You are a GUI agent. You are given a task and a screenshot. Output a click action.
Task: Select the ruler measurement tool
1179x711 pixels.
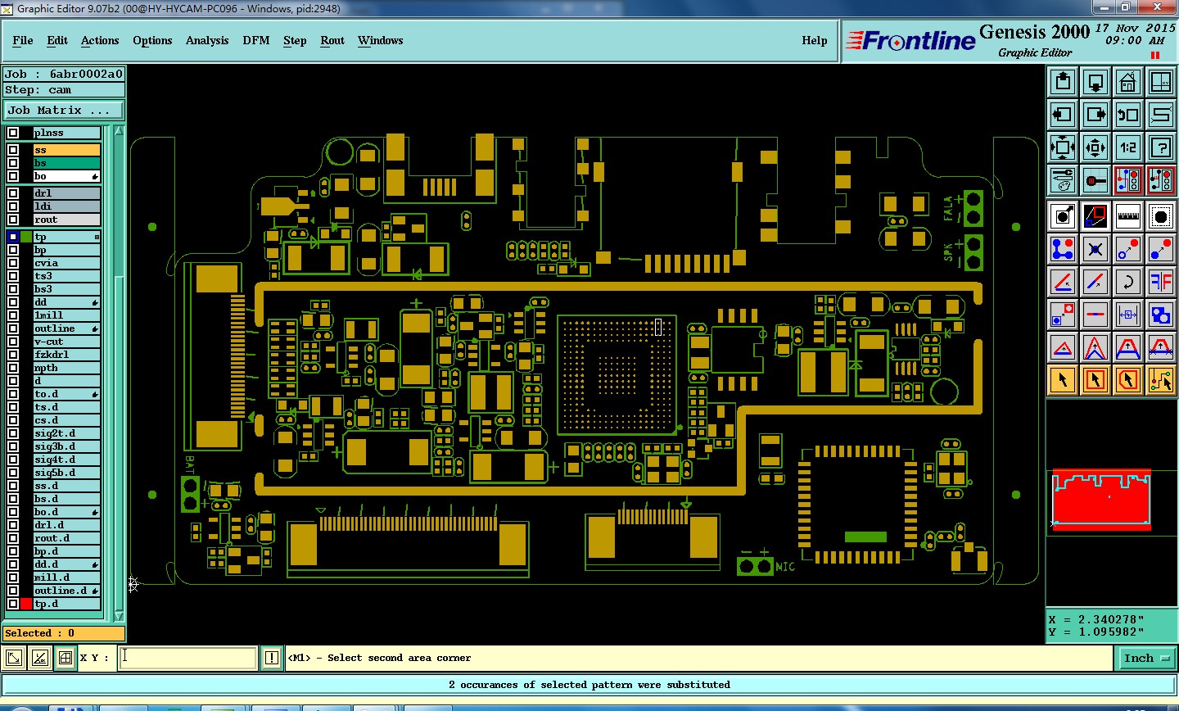pos(1128,216)
